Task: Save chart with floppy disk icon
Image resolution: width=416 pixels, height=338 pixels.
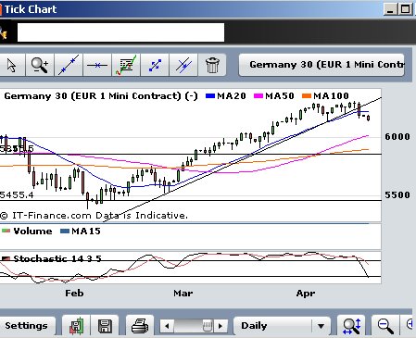Action: pos(105,326)
